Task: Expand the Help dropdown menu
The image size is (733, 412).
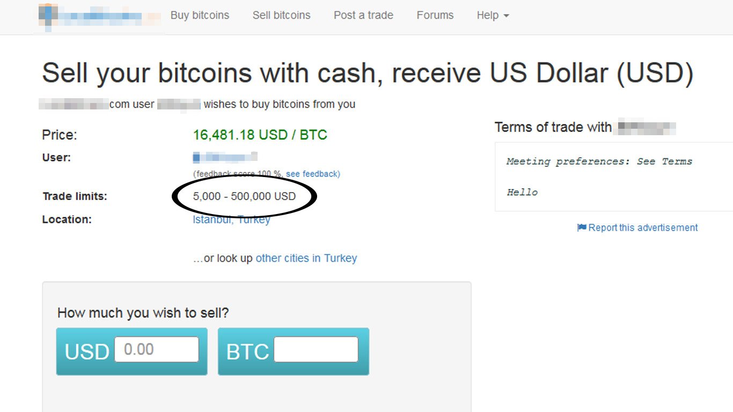Action: 493,15
